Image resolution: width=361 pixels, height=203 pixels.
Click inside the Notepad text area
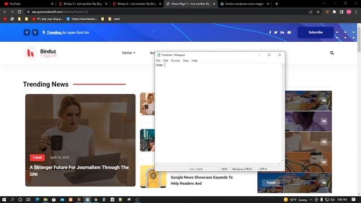click(x=218, y=113)
